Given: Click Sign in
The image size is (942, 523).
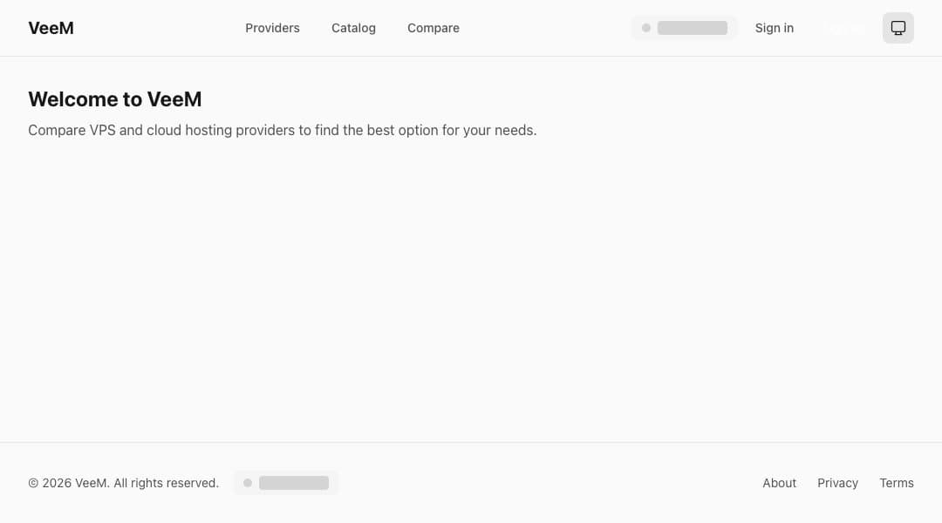Looking at the screenshot, I should click(x=775, y=28).
